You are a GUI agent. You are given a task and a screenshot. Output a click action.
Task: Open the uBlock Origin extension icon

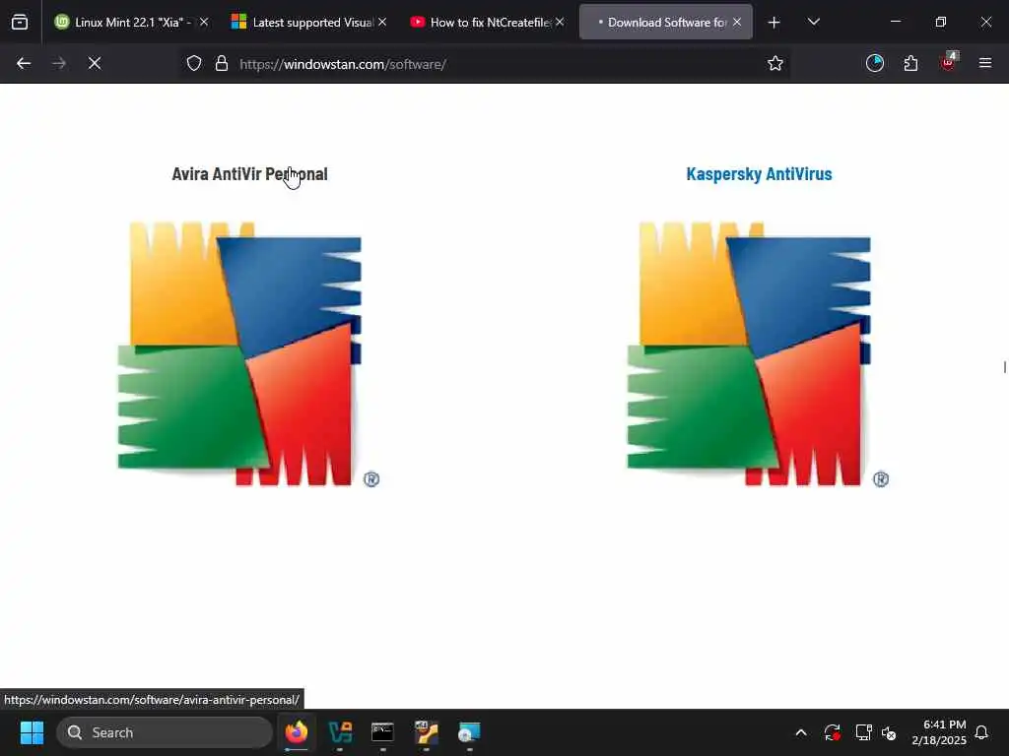tap(949, 62)
